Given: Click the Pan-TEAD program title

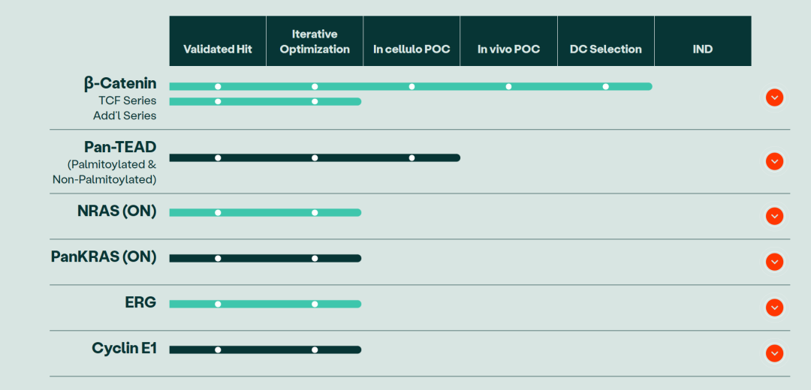Looking at the screenshot, I should click(121, 147).
